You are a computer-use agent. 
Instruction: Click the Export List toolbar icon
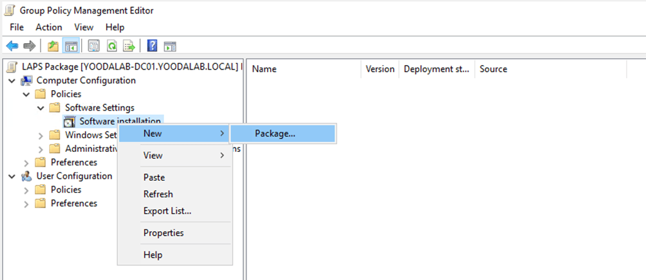tap(129, 46)
